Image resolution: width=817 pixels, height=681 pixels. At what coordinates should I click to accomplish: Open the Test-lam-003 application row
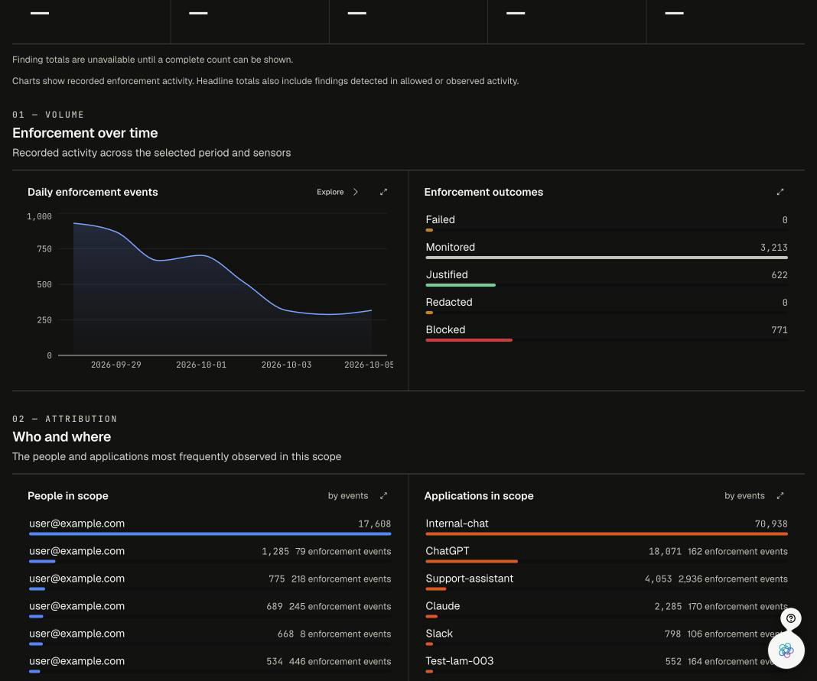pyautogui.click(x=607, y=664)
